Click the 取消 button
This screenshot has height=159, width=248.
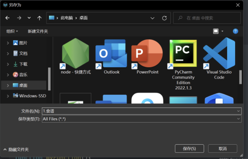(x=222, y=148)
